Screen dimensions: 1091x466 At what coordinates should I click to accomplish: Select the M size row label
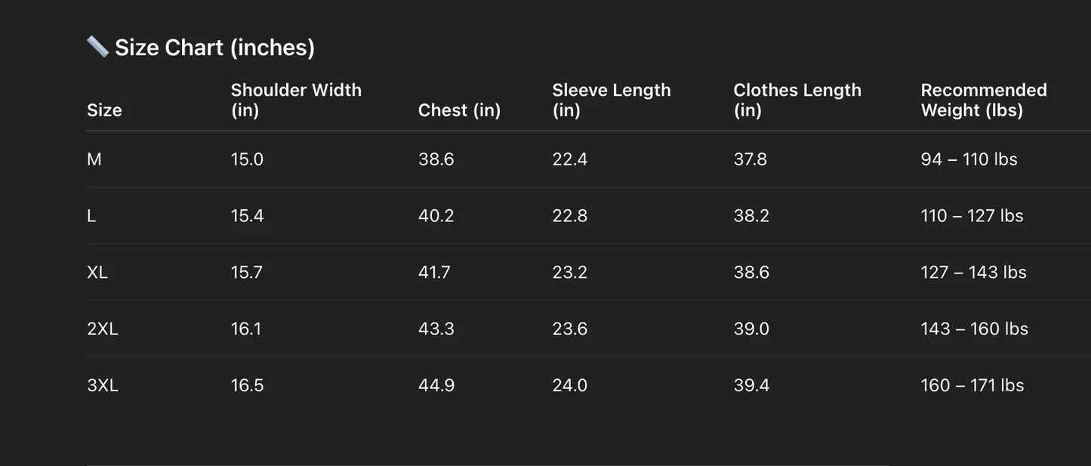tap(94, 159)
